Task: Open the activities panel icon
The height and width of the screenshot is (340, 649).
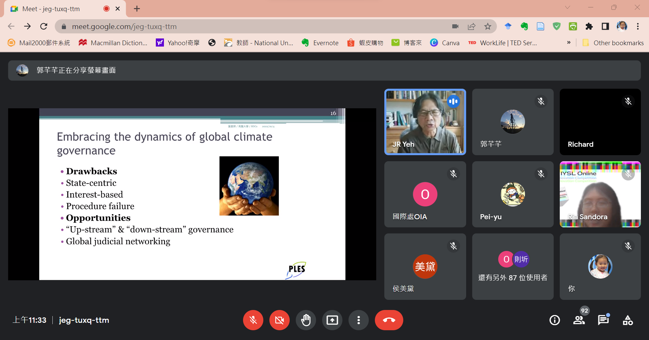Action: tap(628, 320)
